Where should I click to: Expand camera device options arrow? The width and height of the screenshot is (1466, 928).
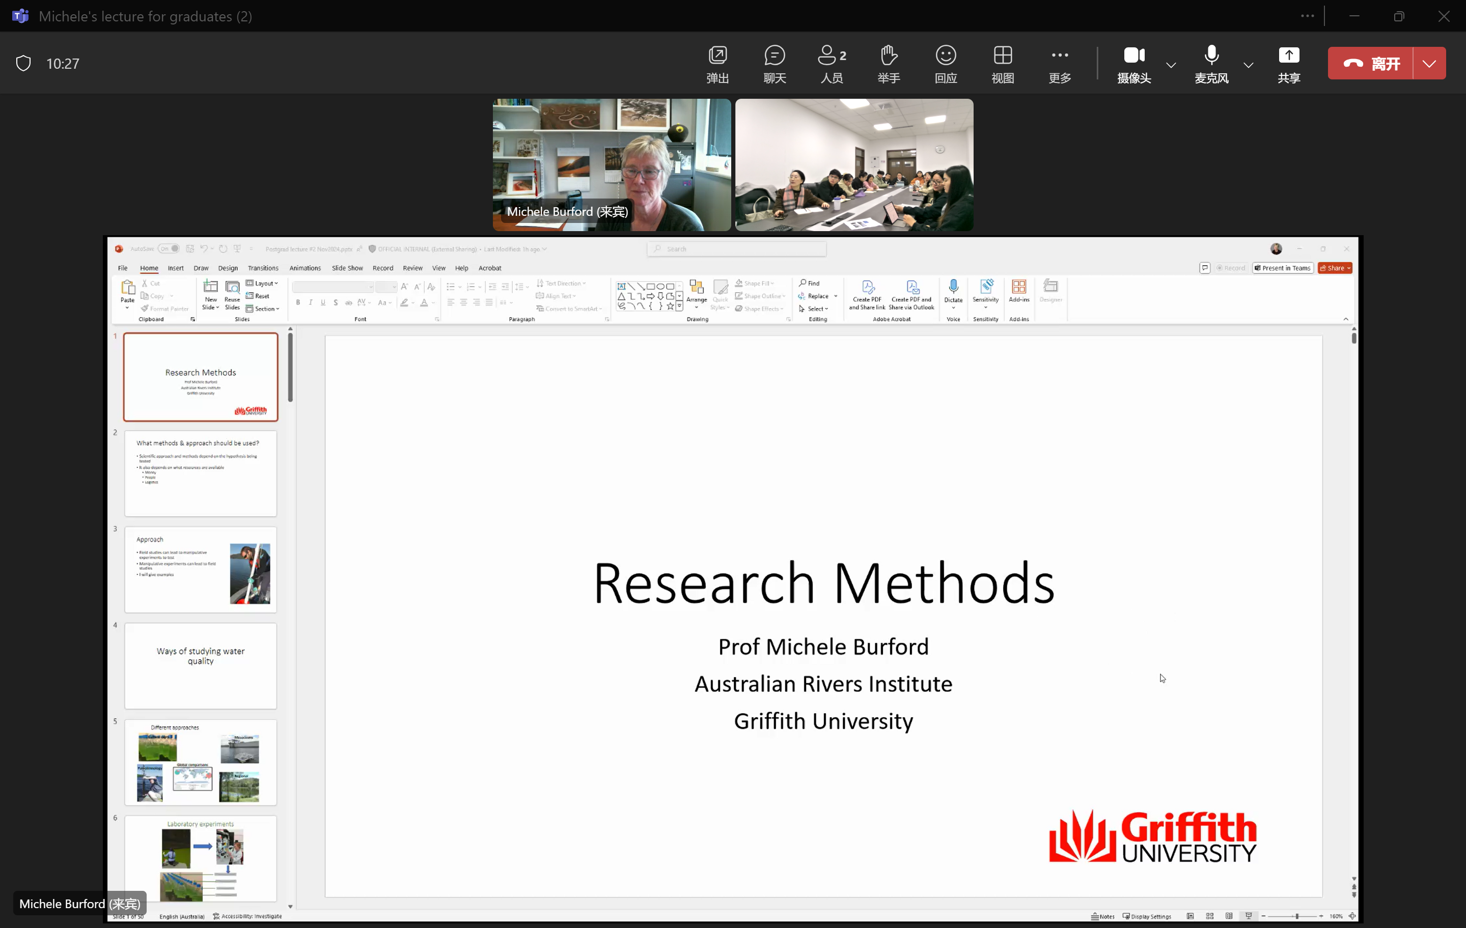[1171, 65]
